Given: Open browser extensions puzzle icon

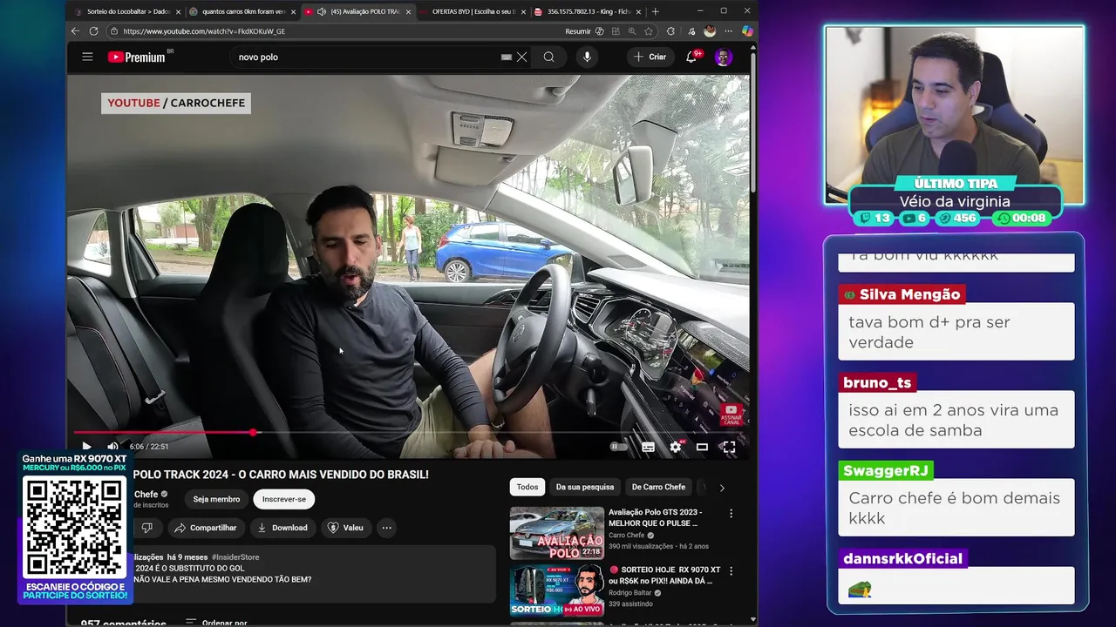Looking at the screenshot, I should pos(670,31).
